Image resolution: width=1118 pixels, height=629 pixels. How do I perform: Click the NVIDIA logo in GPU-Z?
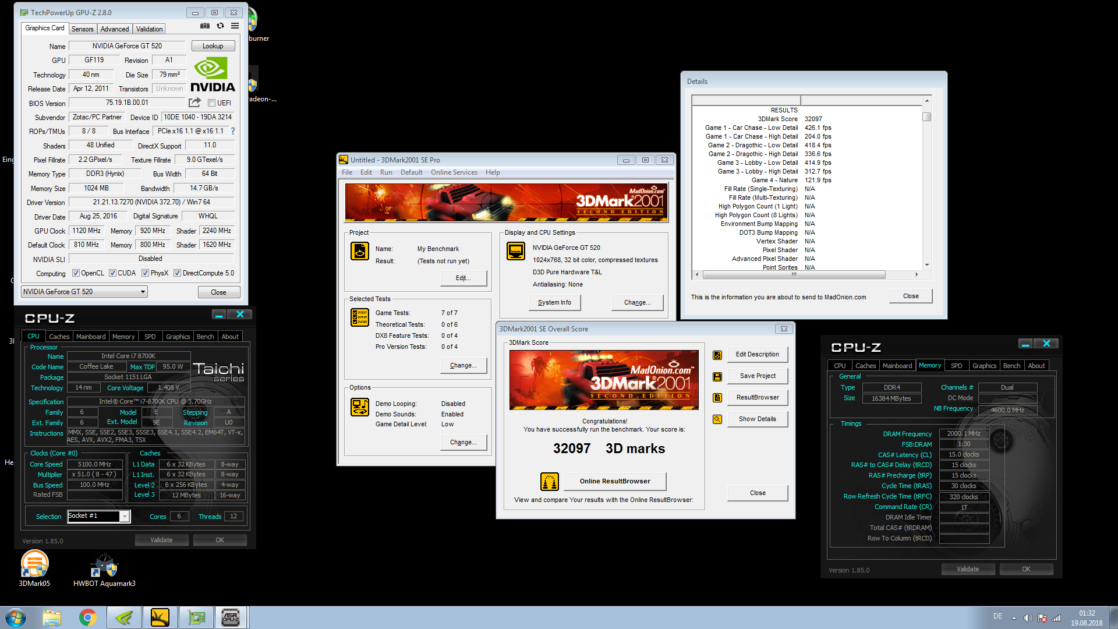tap(213, 75)
